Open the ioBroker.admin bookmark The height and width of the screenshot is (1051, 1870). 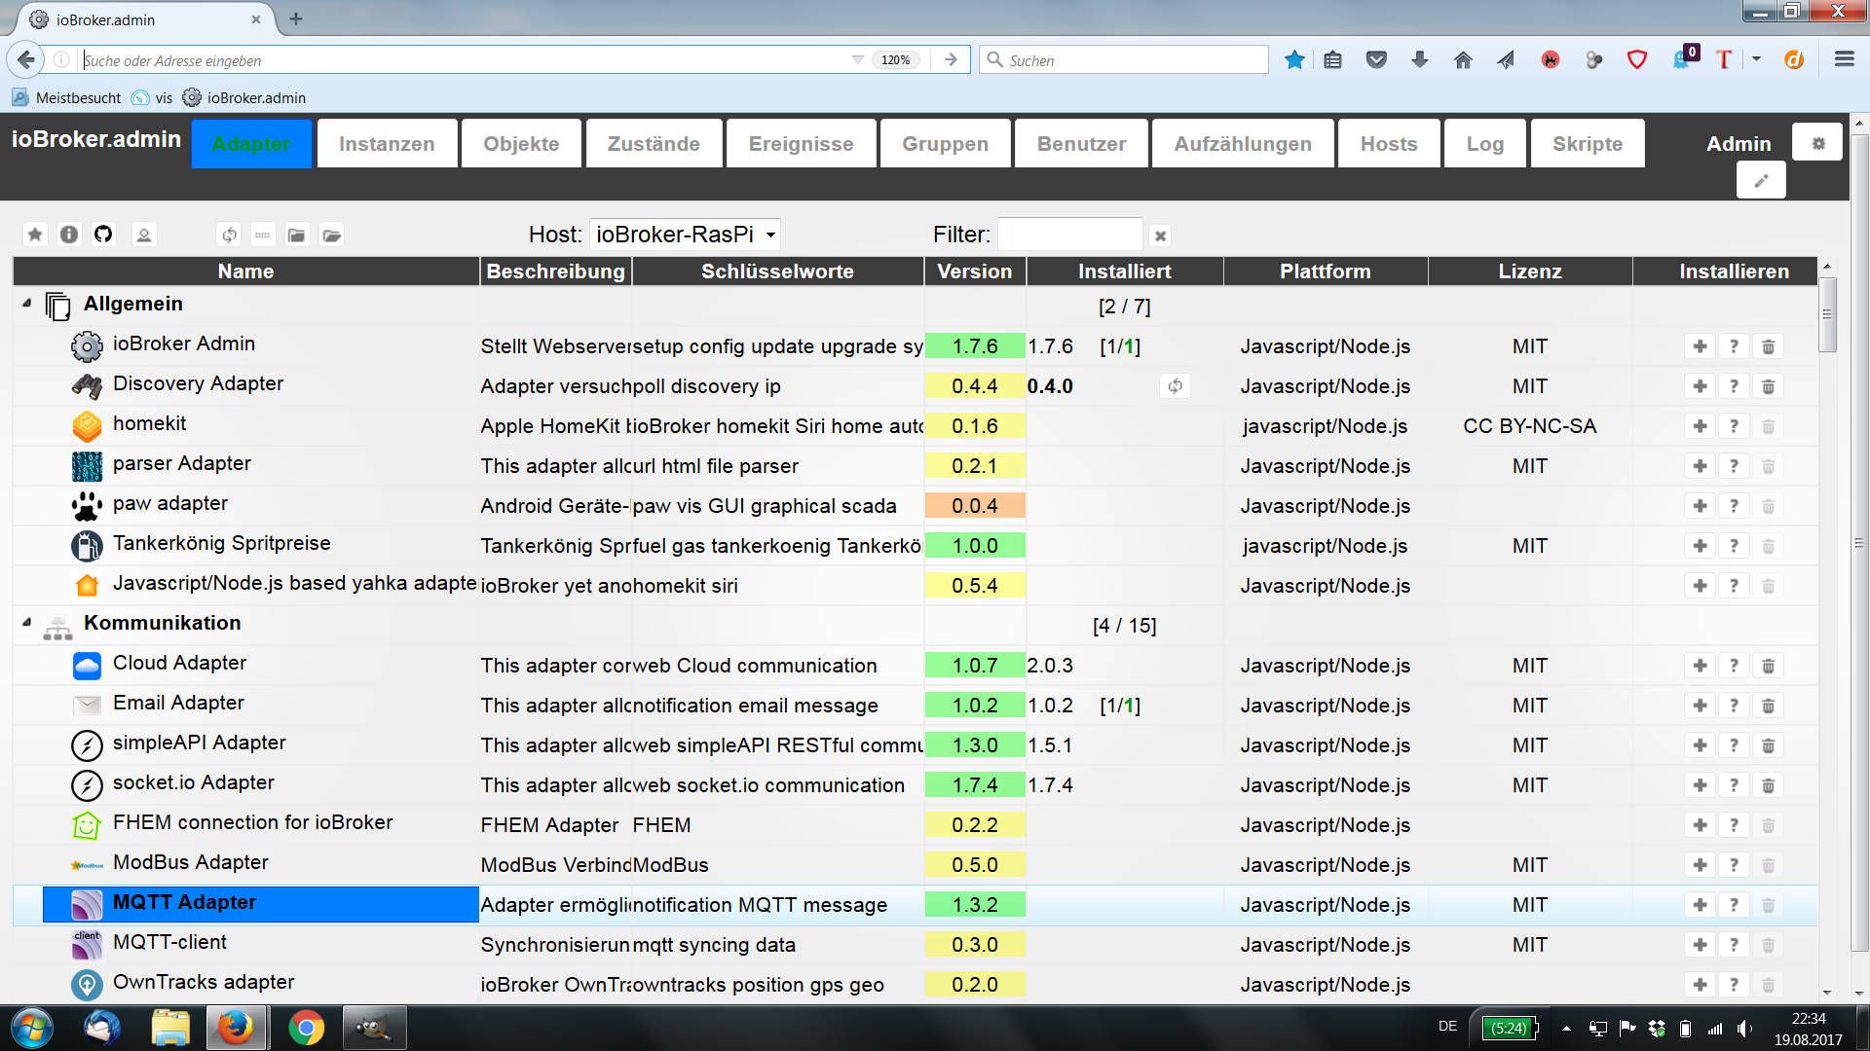point(244,97)
